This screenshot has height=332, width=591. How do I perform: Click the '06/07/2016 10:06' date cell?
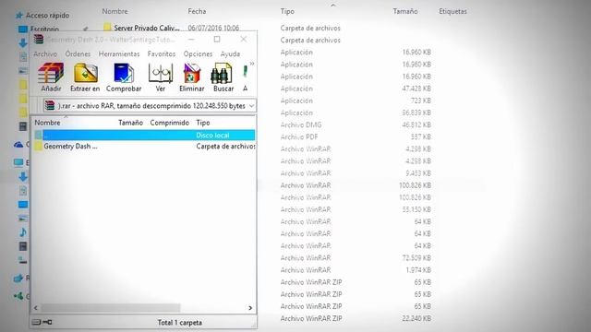(213, 28)
